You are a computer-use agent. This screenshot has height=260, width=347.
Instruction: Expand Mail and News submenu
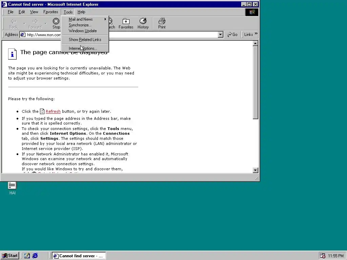click(x=85, y=19)
